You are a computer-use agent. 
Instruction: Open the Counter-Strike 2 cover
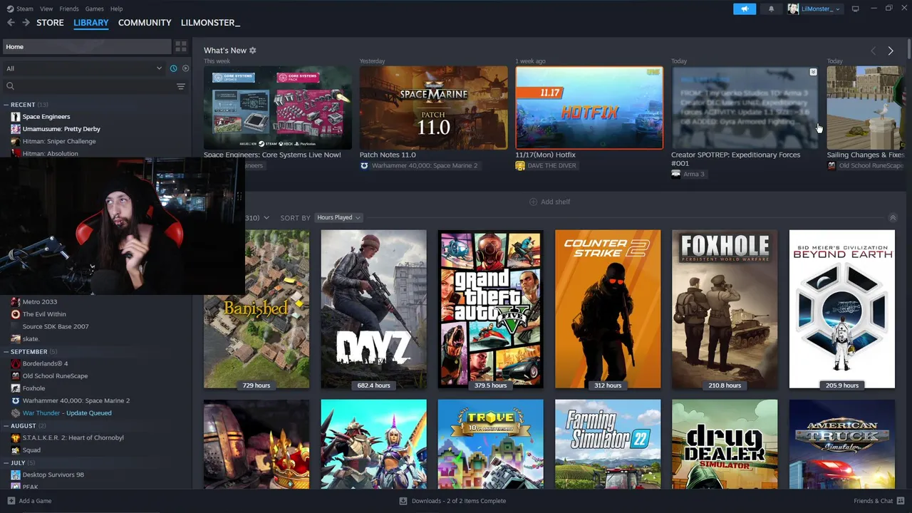608,309
